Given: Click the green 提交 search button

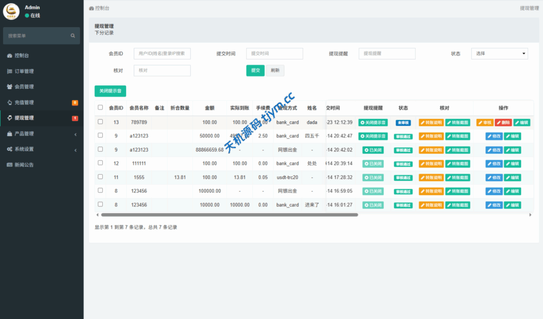Looking at the screenshot, I should (255, 71).
